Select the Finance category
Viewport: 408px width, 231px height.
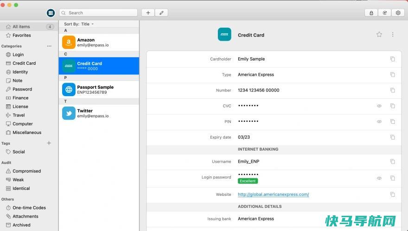click(29, 98)
